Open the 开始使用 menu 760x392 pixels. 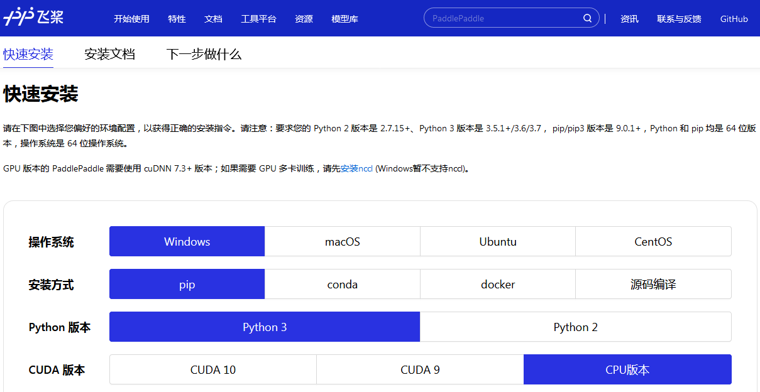click(131, 19)
